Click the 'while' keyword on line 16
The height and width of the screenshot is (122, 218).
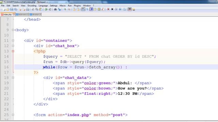(x=49, y=67)
